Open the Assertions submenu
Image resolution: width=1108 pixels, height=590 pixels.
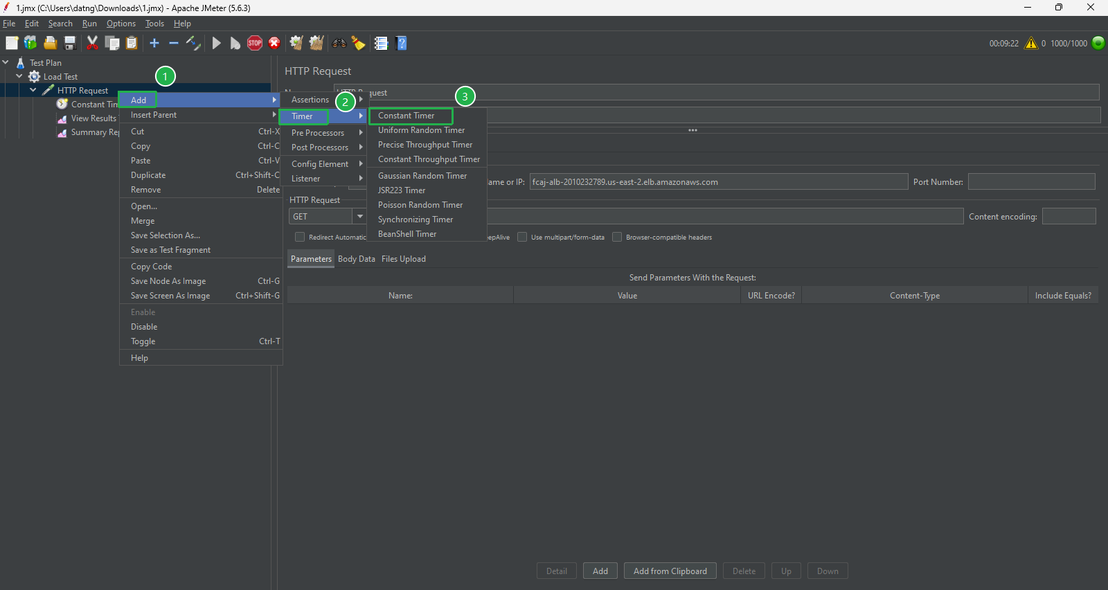click(323, 100)
